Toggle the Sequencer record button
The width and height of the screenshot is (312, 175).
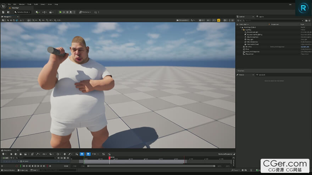17,166
